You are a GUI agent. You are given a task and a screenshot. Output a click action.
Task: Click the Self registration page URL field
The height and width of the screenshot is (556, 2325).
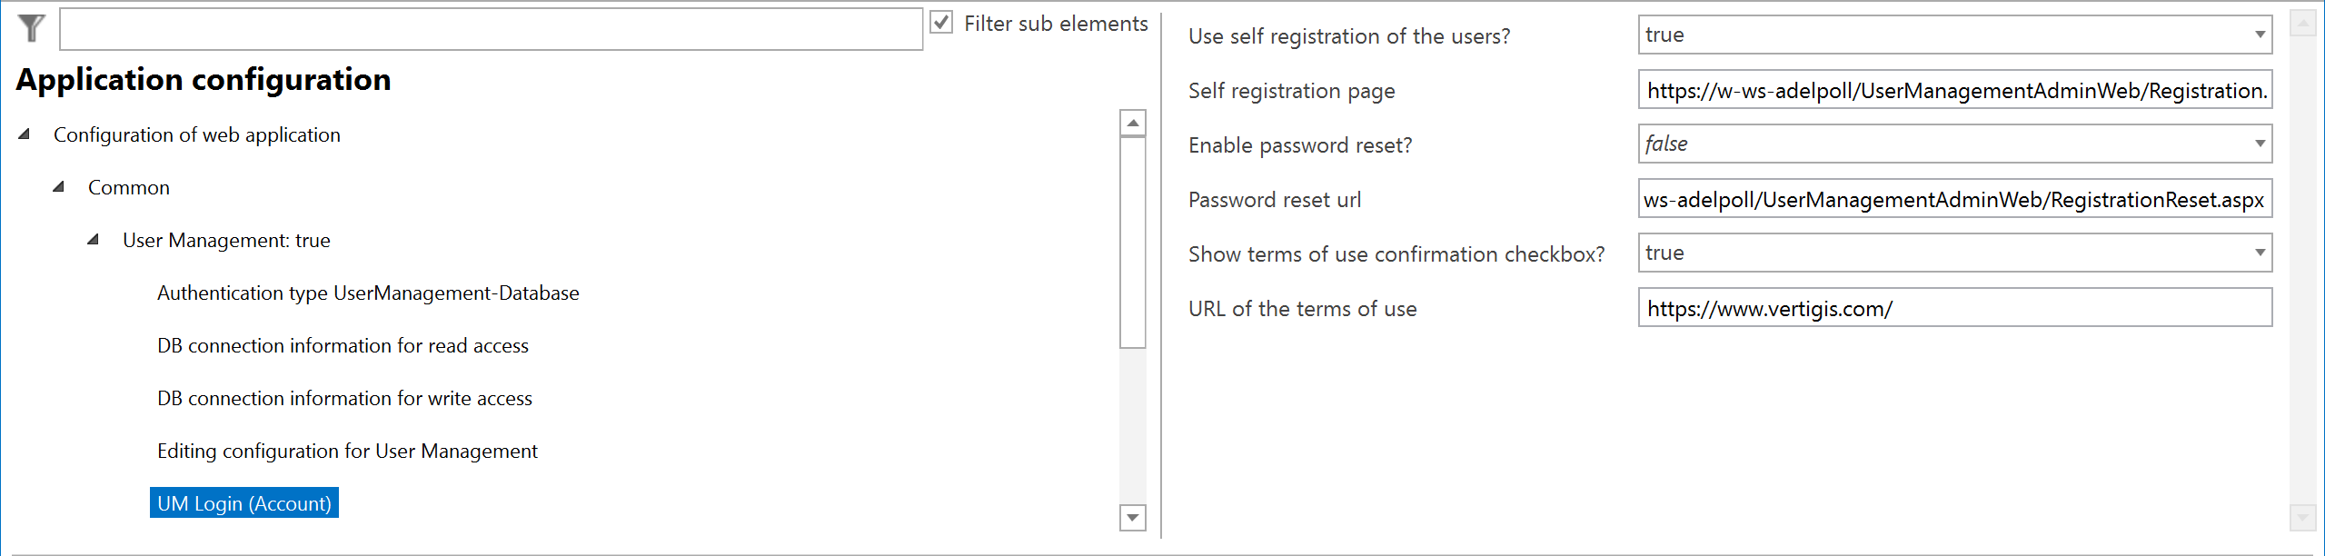[1953, 90]
